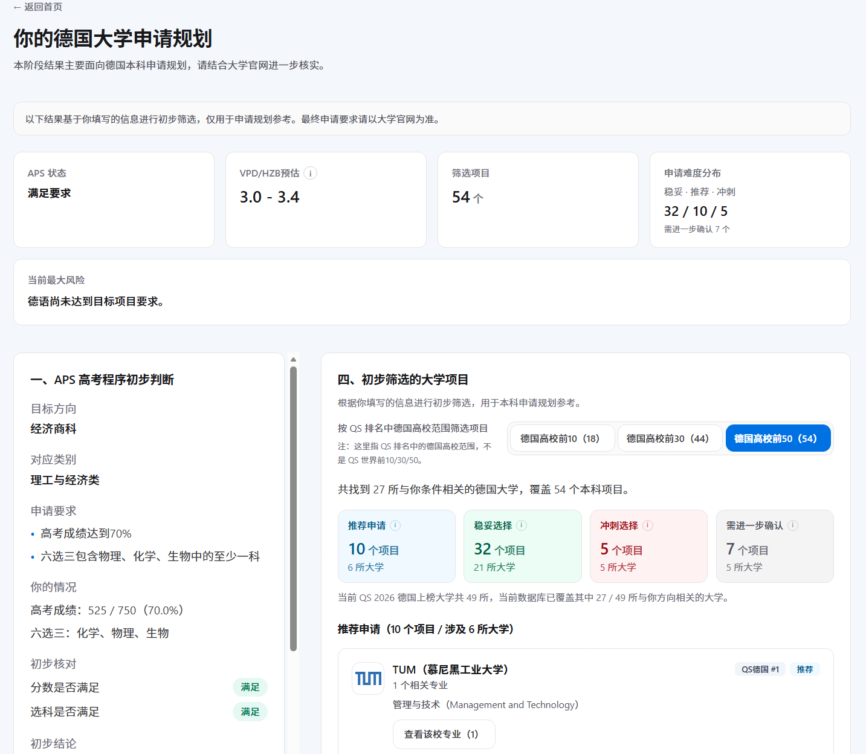Click the 筛选项目 54 个 card
Viewport: 866px width, 754px height.
538,200
